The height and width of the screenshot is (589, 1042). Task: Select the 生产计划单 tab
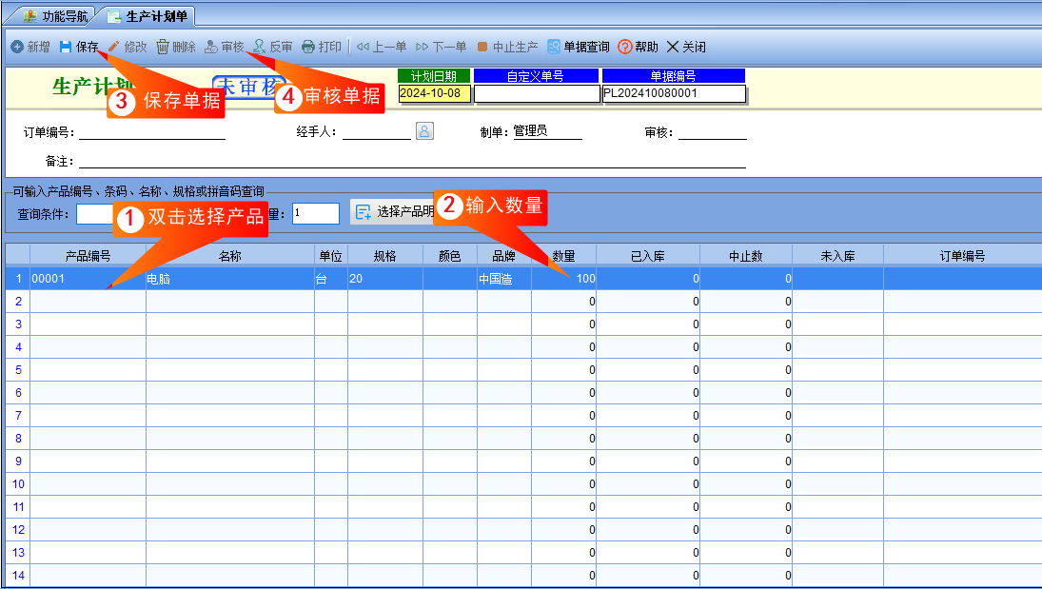(148, 16)
